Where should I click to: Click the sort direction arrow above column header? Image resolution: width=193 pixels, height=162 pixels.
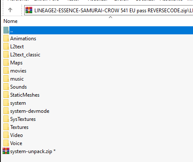[110, 17]
